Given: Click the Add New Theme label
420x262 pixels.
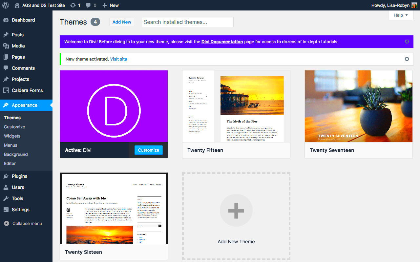Looking at the screenshot, I should [236, 242].
